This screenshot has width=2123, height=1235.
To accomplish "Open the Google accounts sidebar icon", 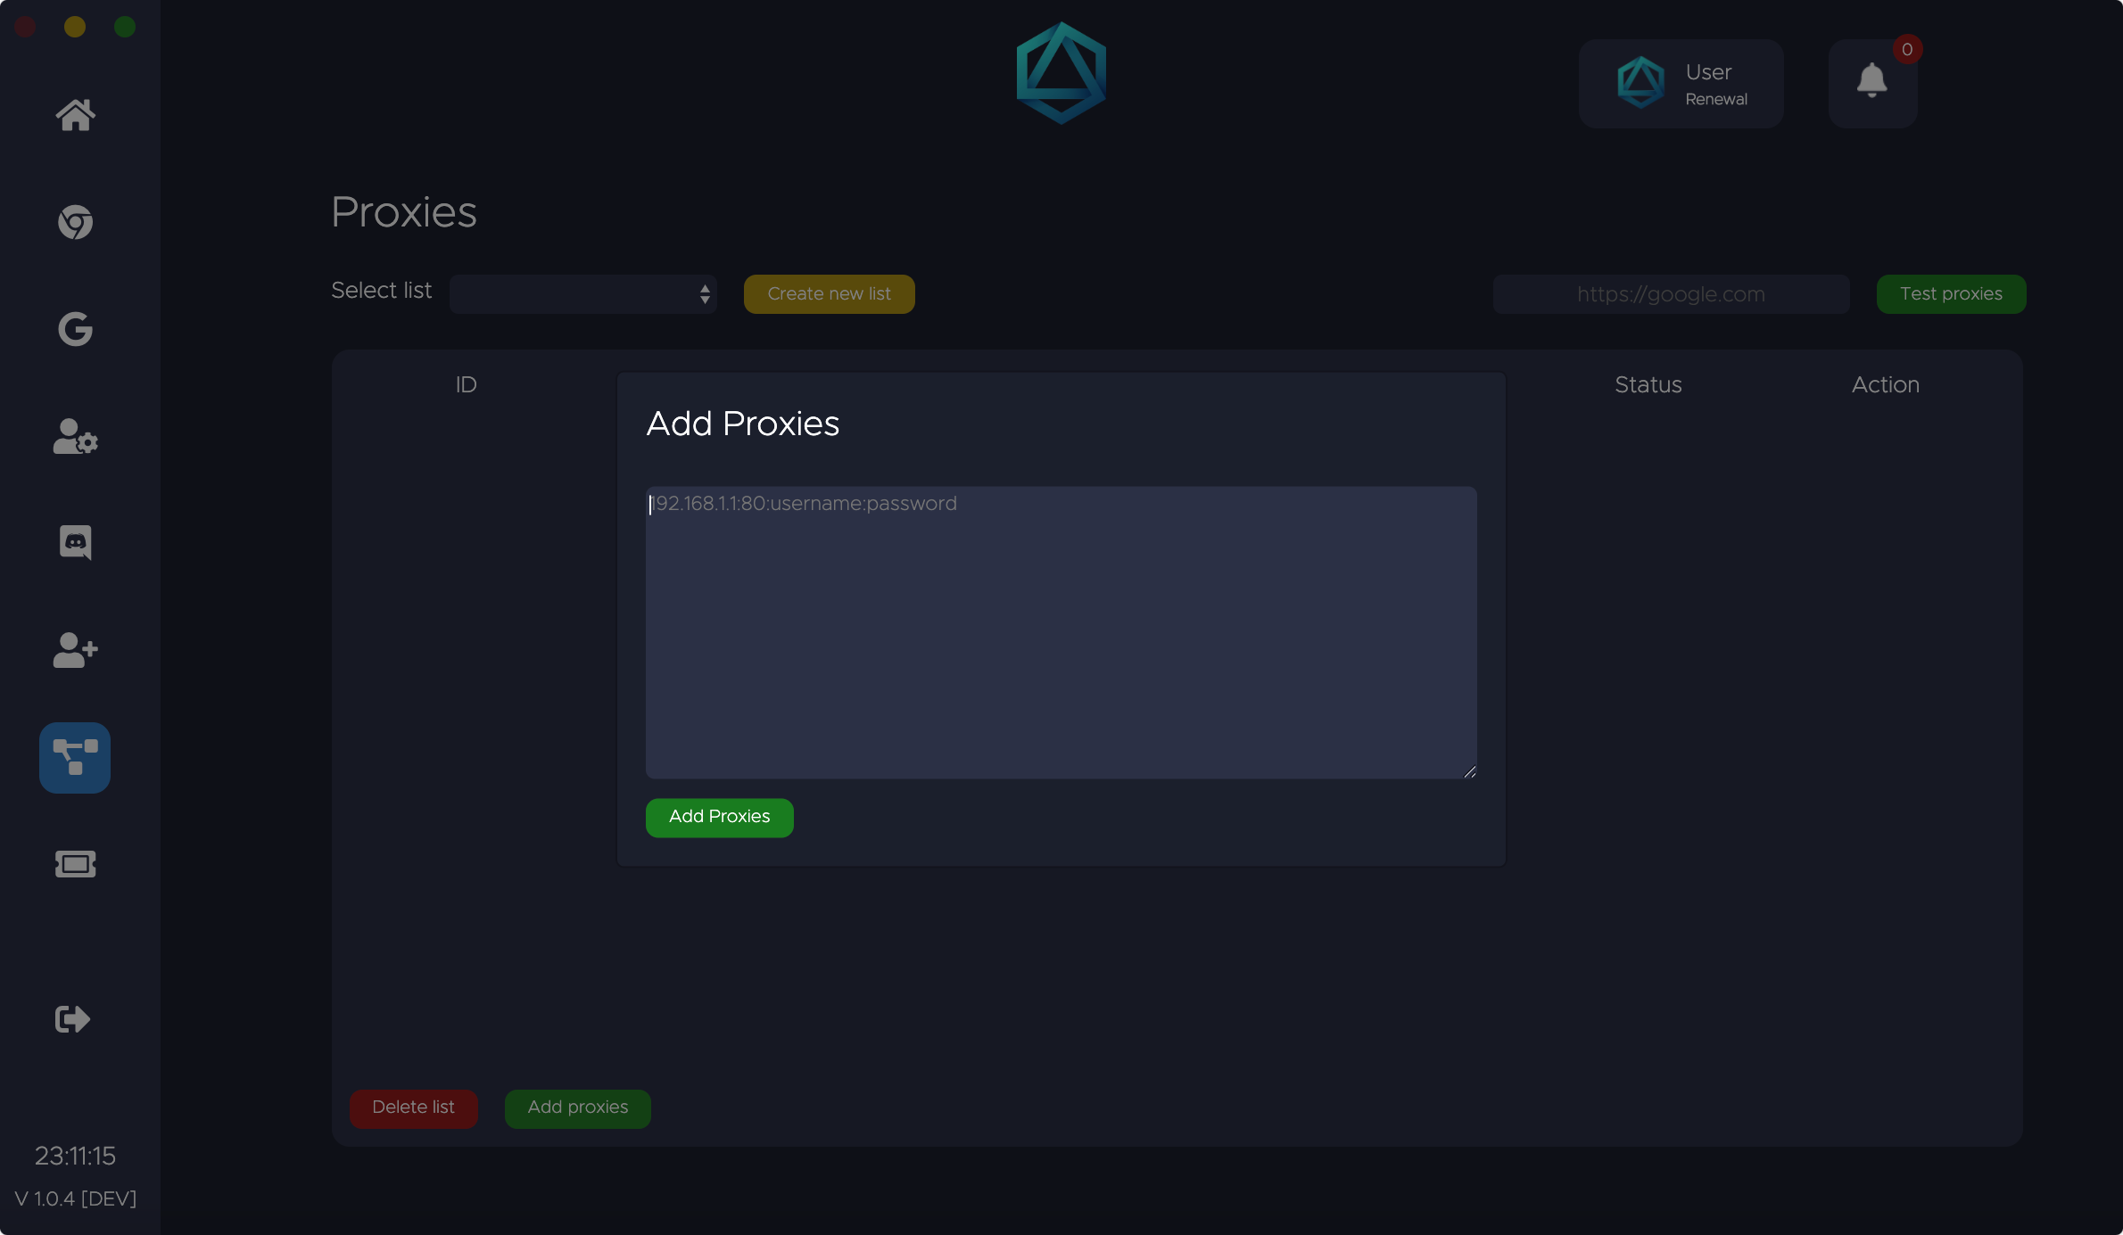I will (x=75, y=329).
